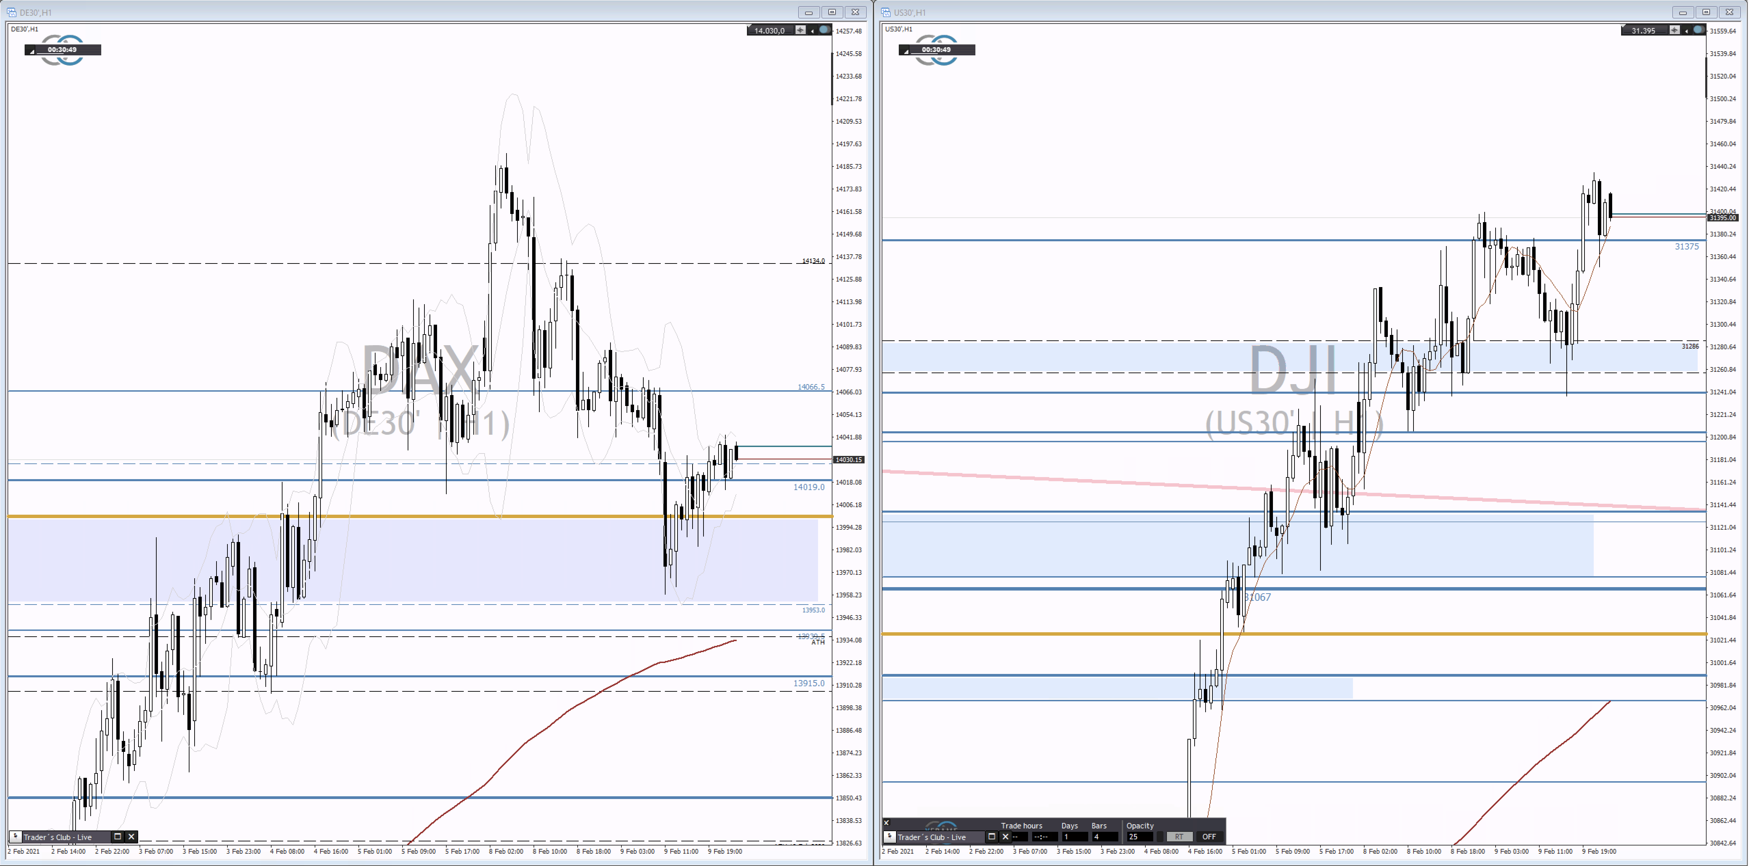Click the 14066.5 level label on the DAX chart
The height and width of the screenshot is (866, 1749).
(811, 387)
